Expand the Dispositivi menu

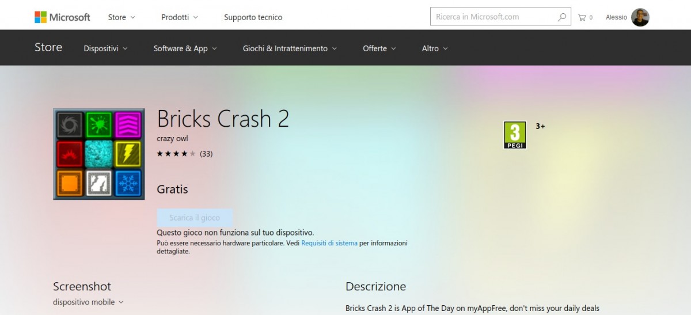pyautogui.click(x=105, y=48)
